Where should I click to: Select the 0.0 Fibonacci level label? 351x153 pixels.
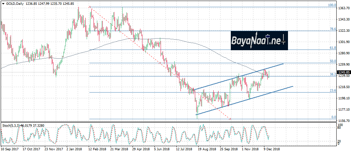(333, 117)
